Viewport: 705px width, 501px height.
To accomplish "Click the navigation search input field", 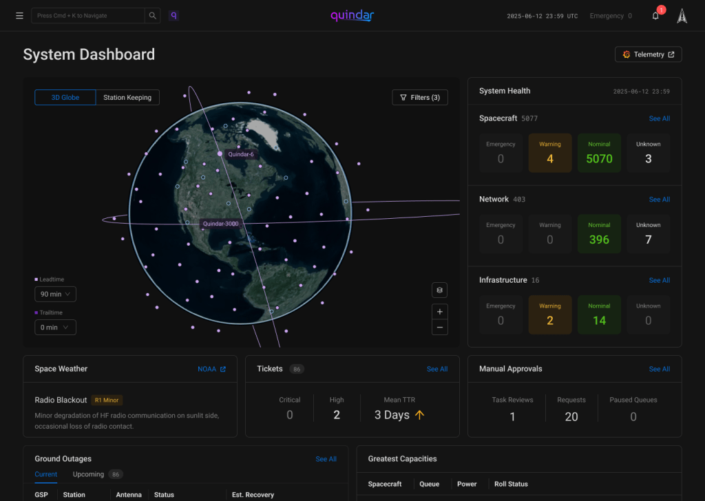I will pyautogui.click(x=88, y=16).
